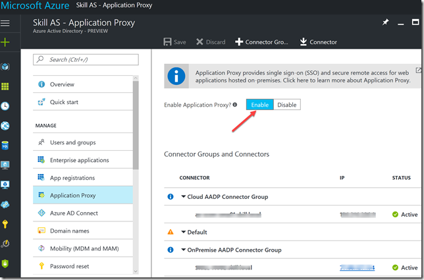Open All resources grid icon in left rail
424x280 pixels.
click(6, 86)
